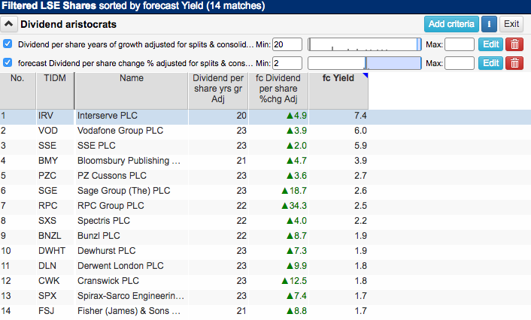531x320 pixels.
Task: Select the PZ Cussons PLC name cell
Action: (x=132, y=176)
